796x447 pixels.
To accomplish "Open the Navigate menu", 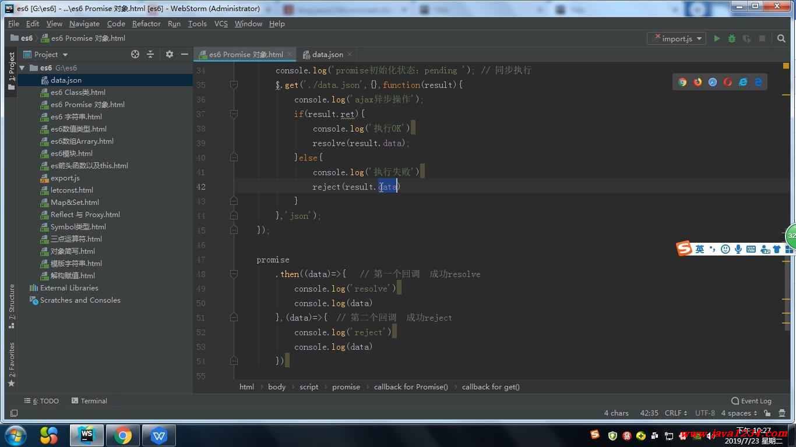I will click(84, 24).
